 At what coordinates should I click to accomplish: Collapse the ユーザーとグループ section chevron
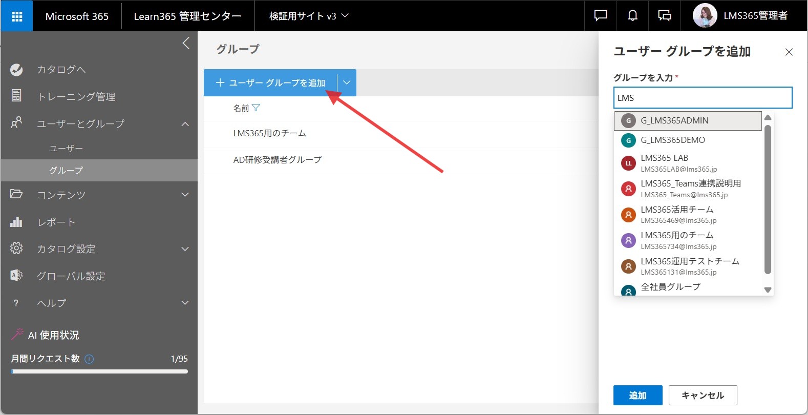pos(185,124)
